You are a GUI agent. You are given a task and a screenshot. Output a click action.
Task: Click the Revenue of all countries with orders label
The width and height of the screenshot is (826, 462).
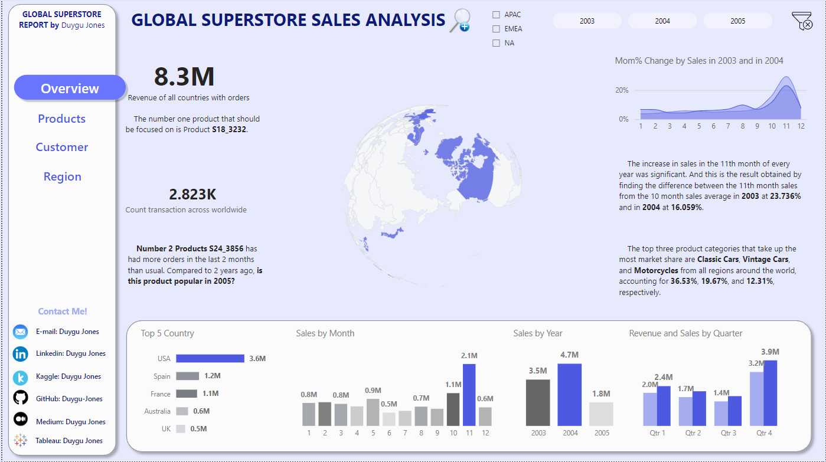(x=189, y=98)
